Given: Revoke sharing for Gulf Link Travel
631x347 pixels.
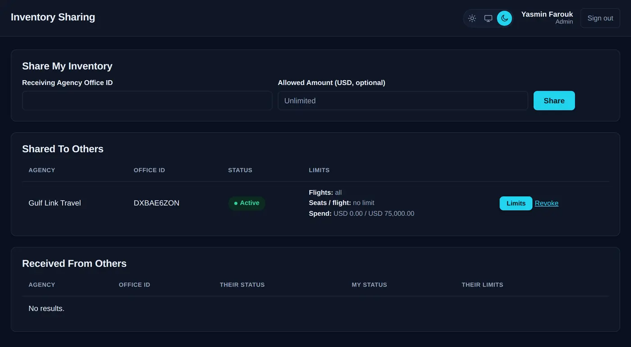Looking at the screenshot, I should point(546,203).
